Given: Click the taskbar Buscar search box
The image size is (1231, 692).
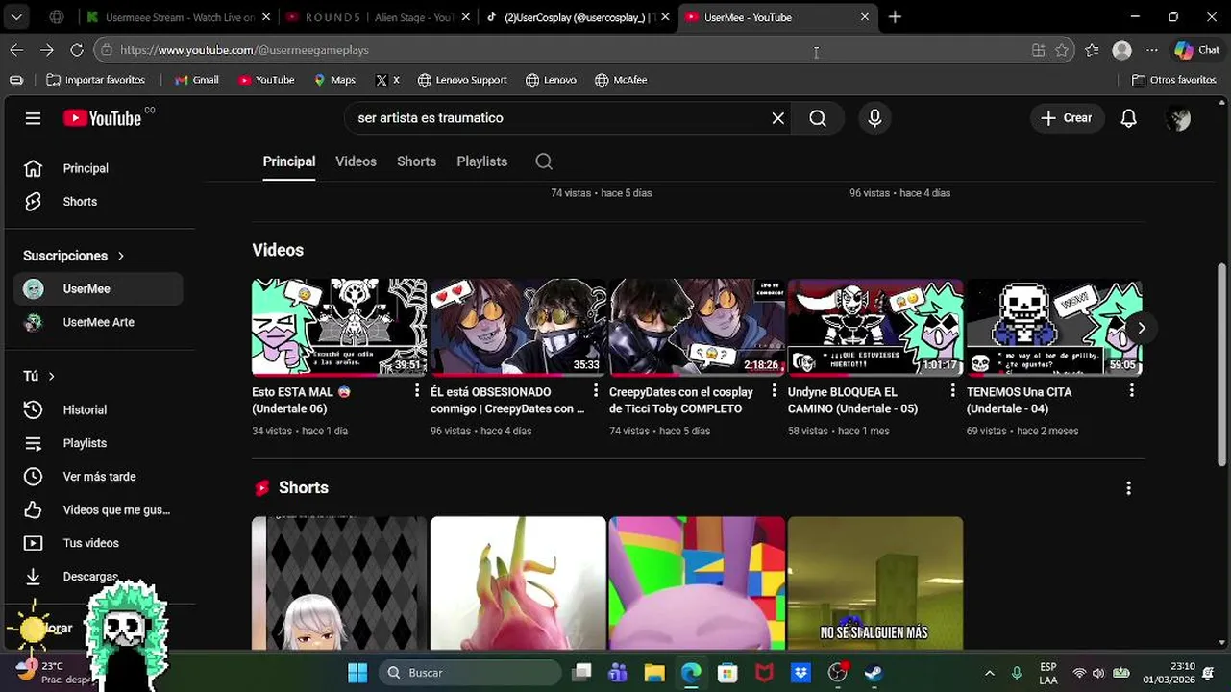Looking at the screenshot, I should (470, 673).
